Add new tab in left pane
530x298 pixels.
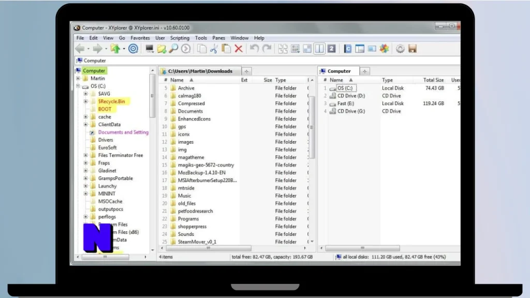(246, 71)
